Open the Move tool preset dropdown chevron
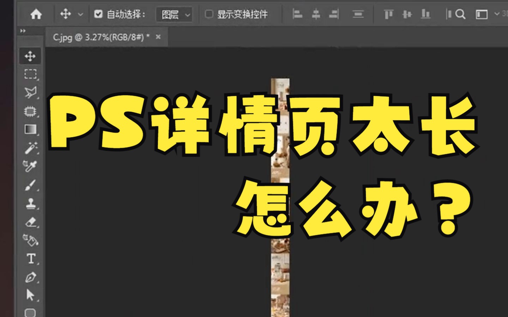This screenshot has width=508, height=317. (x=80, y=14)
